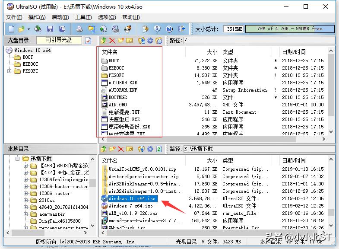Expand the PESOFT folder in the disc tree
This screenshot has width=339, height=249.
click(10, 71)
